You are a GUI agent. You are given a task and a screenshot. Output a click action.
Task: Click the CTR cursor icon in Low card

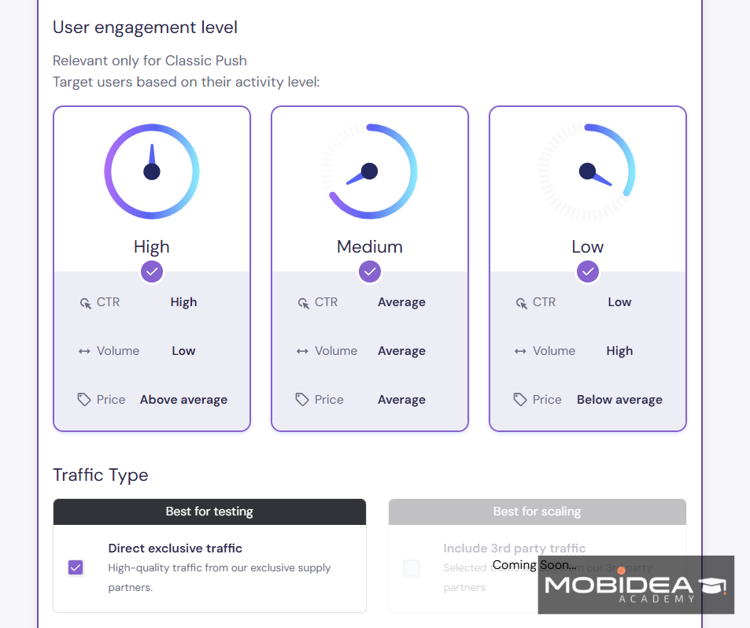point(521,303)
